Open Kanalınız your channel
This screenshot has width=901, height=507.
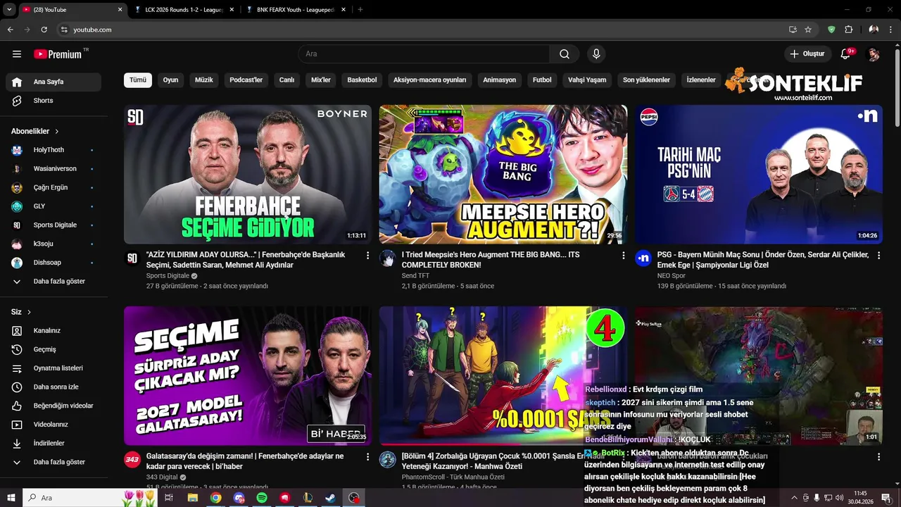tap(53, 330)
